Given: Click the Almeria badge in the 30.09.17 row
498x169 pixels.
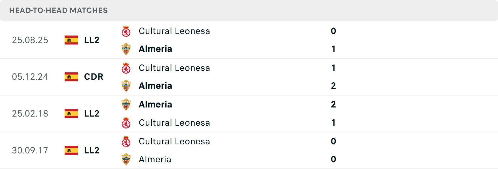Looking at the screenshot, I should pyautogui.click(x=126, y=159).
